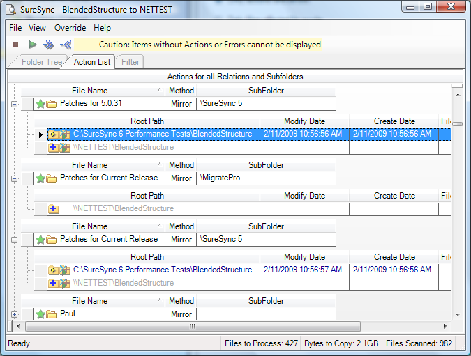The image size is (471, 356).
Task: Collapse the MigratePro Patches for Current Release node
Action: (x=14, y=178)
